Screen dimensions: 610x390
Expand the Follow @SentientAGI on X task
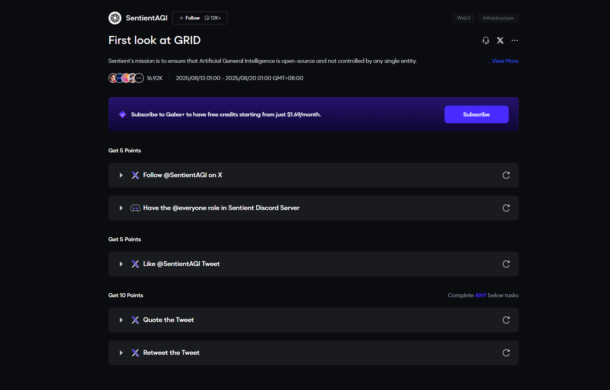[121, 175]
